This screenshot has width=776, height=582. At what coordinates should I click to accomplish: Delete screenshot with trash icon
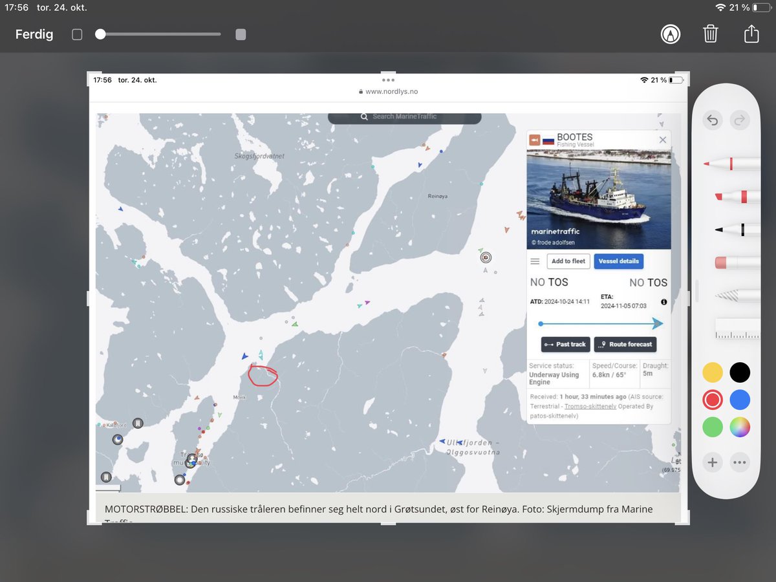click(x=711, y=34)
